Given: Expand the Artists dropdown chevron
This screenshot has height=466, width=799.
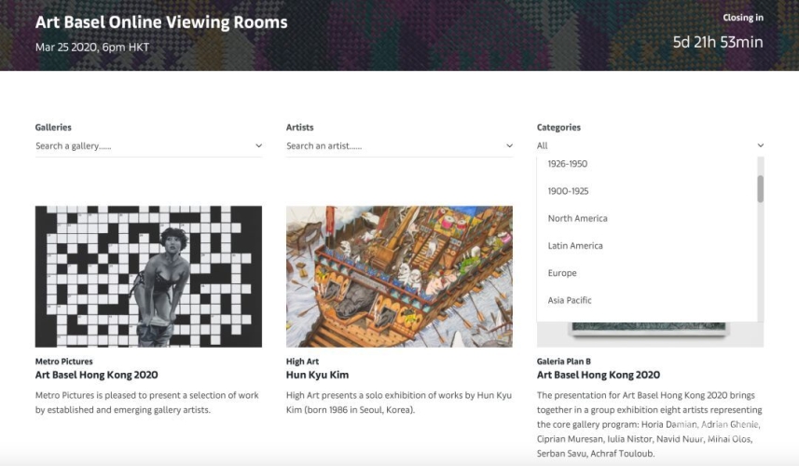Looking at the screenshot, I should 509,146.
